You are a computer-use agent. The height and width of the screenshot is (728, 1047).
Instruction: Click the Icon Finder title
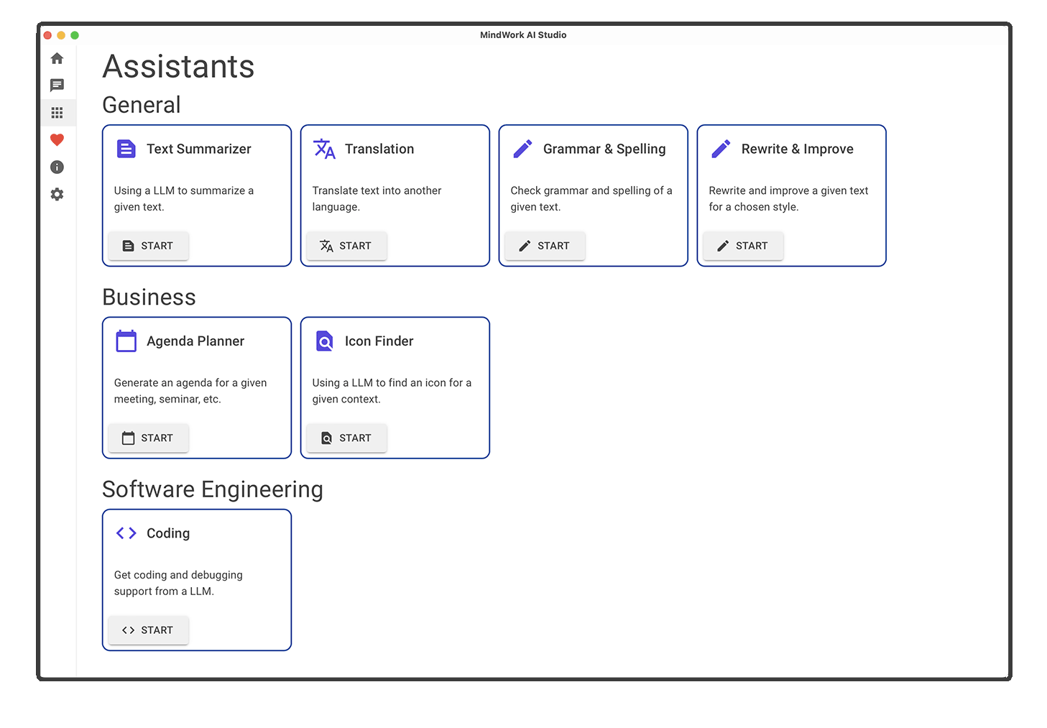(x=379, y=341)
